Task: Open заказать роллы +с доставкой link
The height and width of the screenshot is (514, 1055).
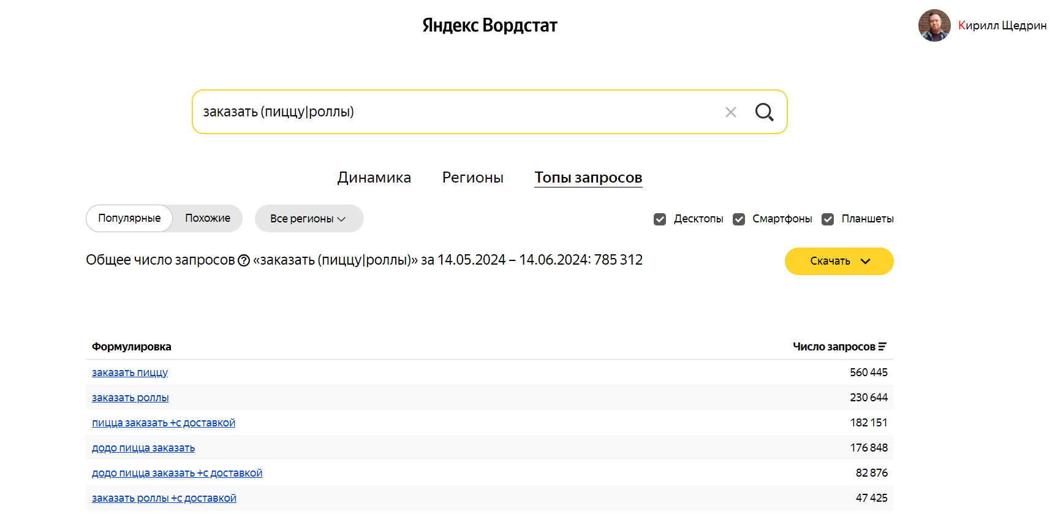Action: (x=164, y=498)
